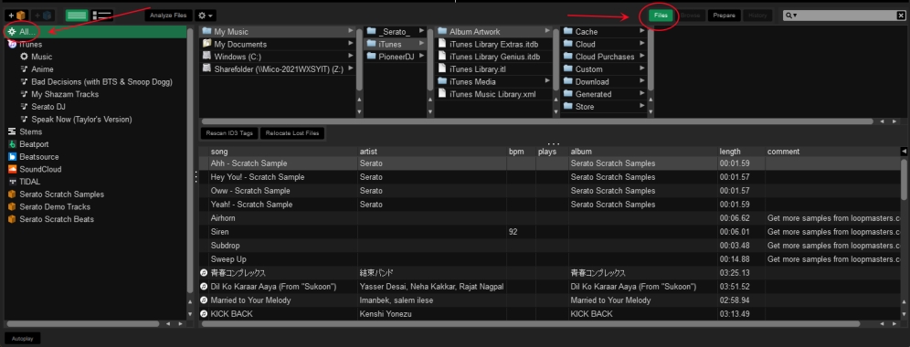Expand the PioneerDJ folder arrow

(x=422, y=57)
